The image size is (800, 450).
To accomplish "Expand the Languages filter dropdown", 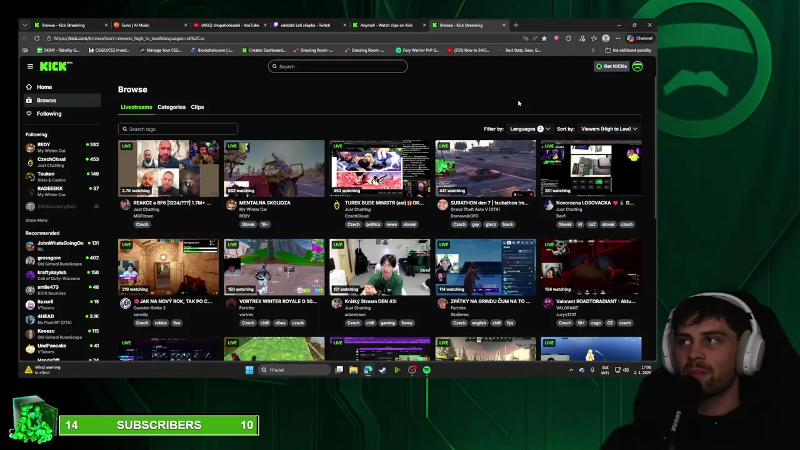I will tap(529, 129).
